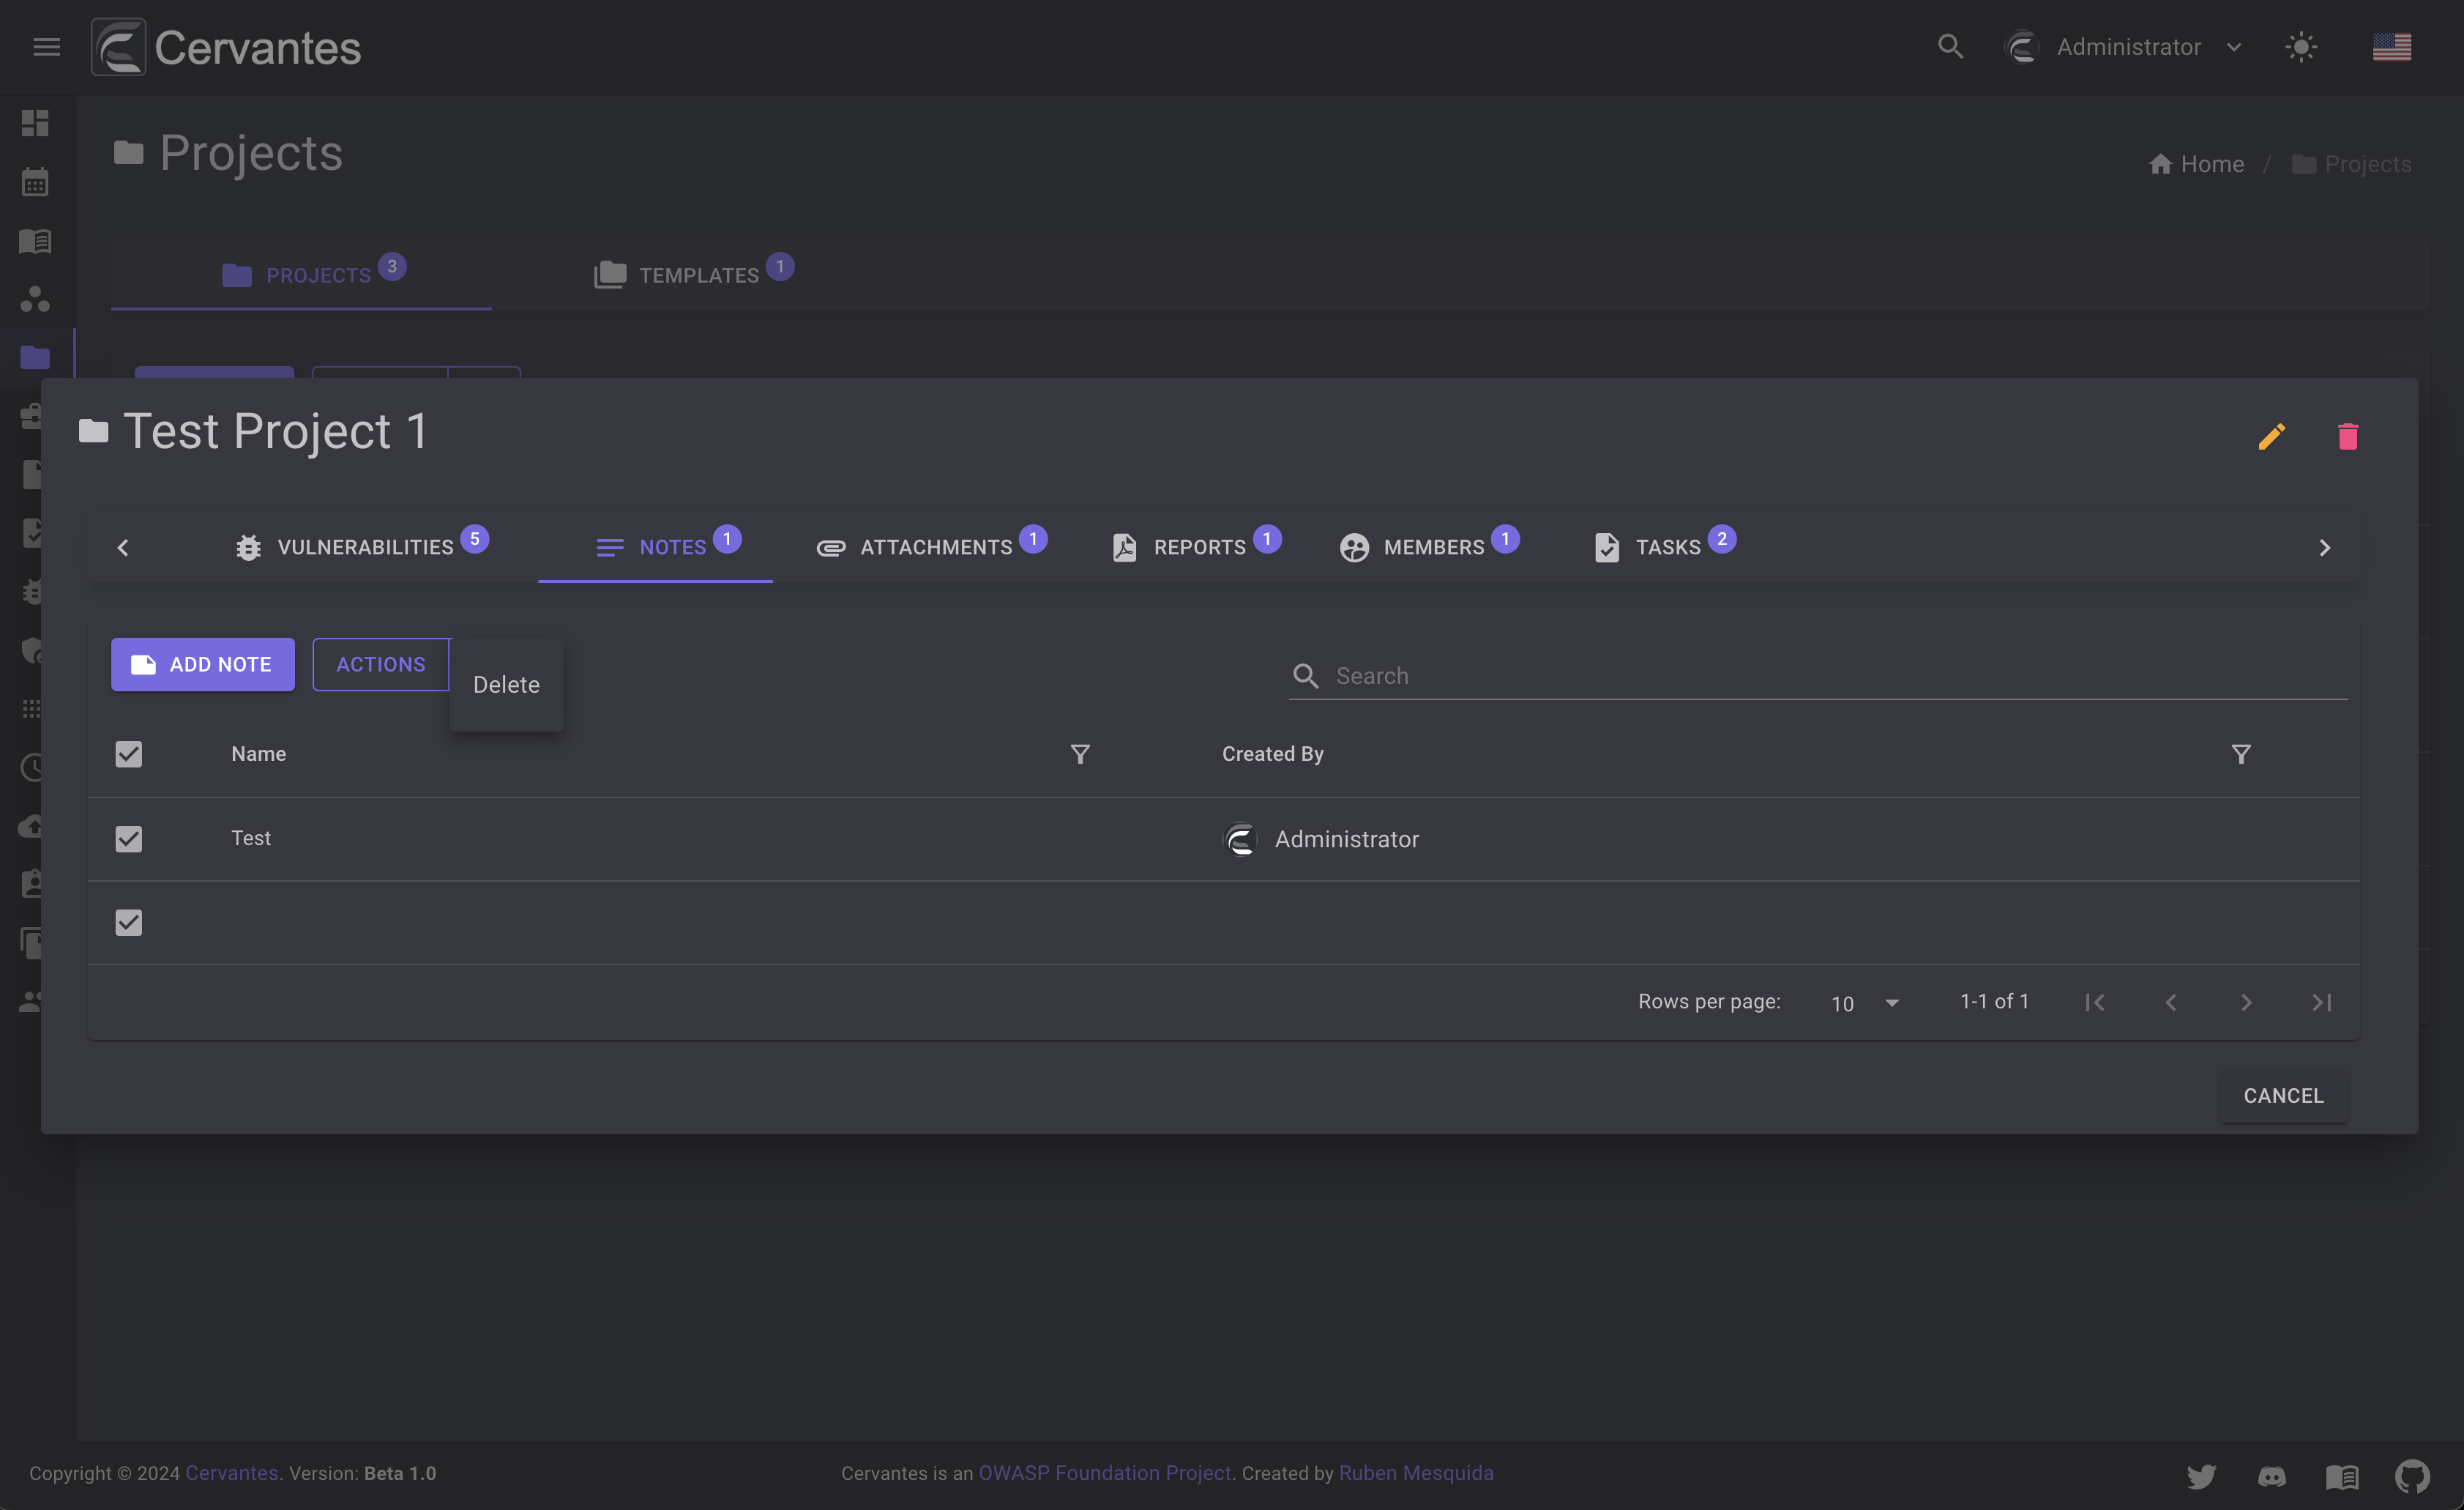The height and width of the screenshot is (1510, 2464).
Task: Open the documentation book icon in footer
Action: coord(2342,1476)
